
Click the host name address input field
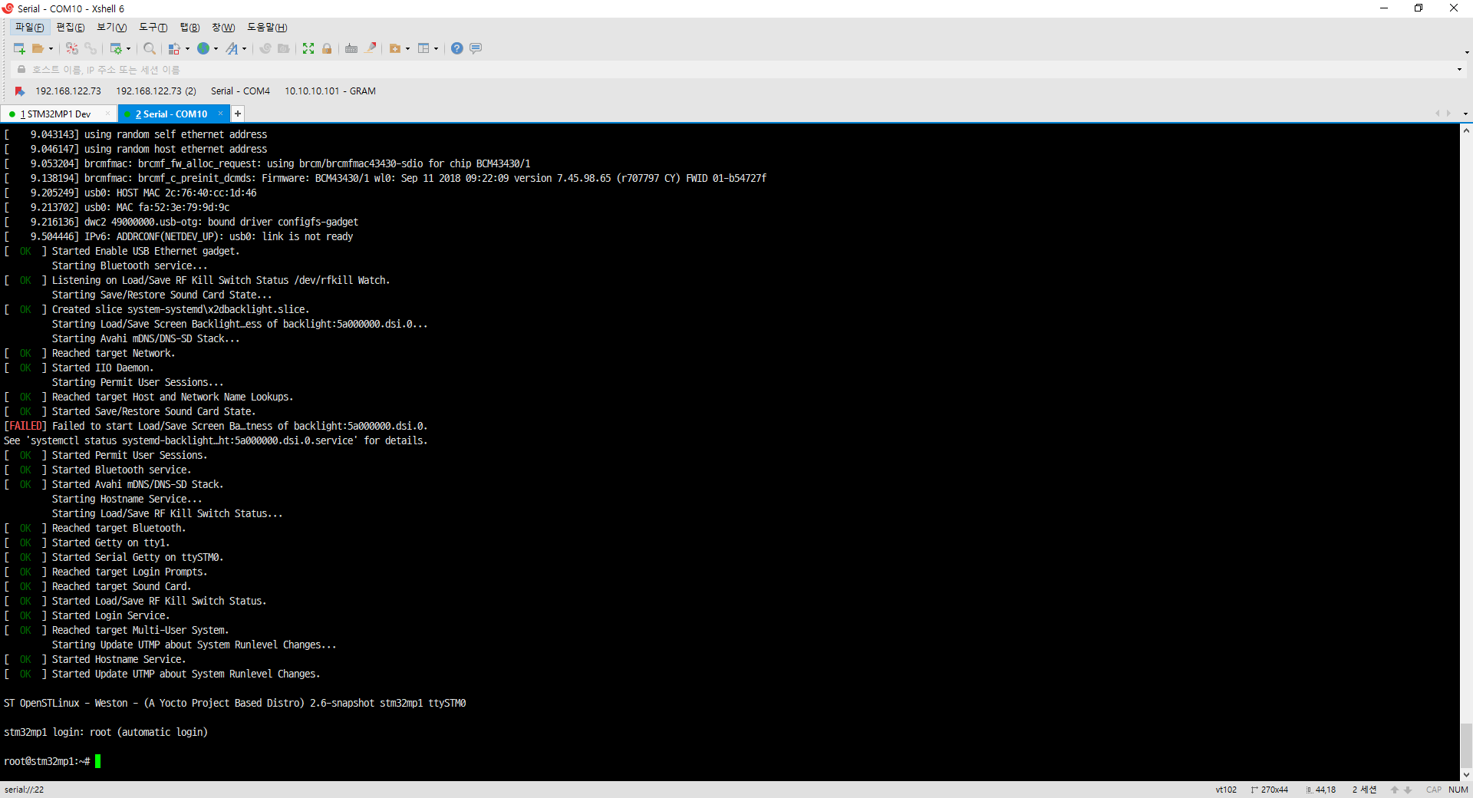click(736, 70)
